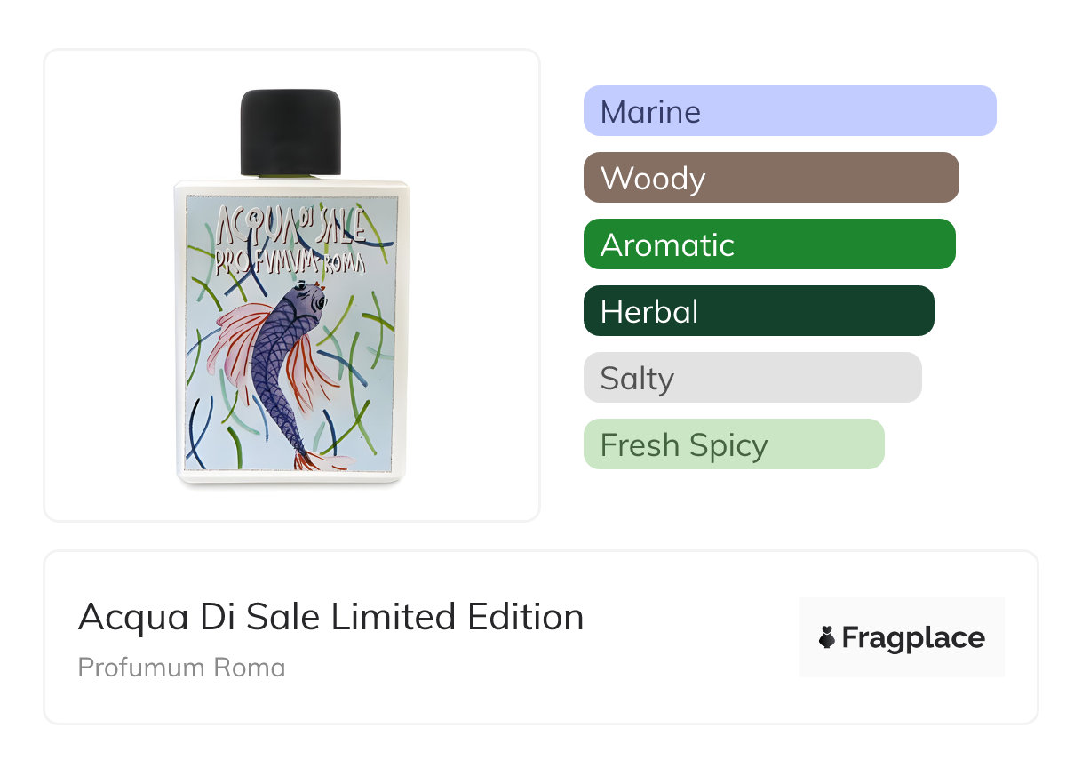Choose the Fresh Spicy accord bar
This screenshot has width=1082, height=768.
[733, 444]
